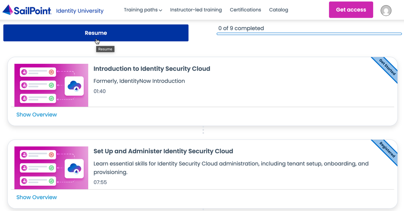Go to the Certifications page
The width and height of the screenshot is (404, 211).
click(245, 10)
